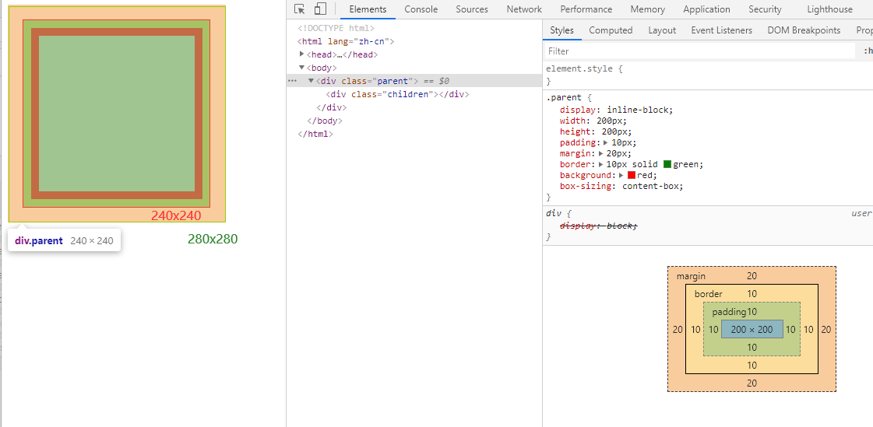Click the closing html tag line

pos(315,134)
